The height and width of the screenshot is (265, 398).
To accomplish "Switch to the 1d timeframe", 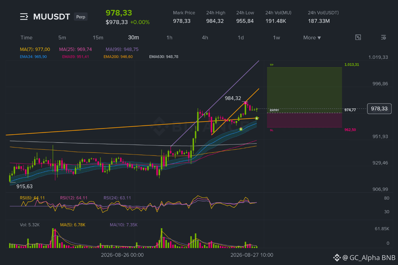I will click(241, 38).
